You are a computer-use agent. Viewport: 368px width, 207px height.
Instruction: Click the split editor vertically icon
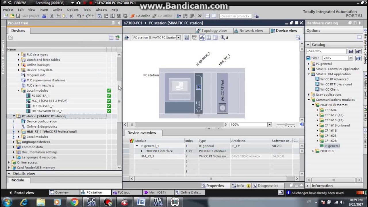pos(214,16)
